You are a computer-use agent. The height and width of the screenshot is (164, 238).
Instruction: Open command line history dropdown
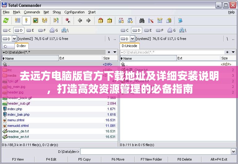point(233,152)
